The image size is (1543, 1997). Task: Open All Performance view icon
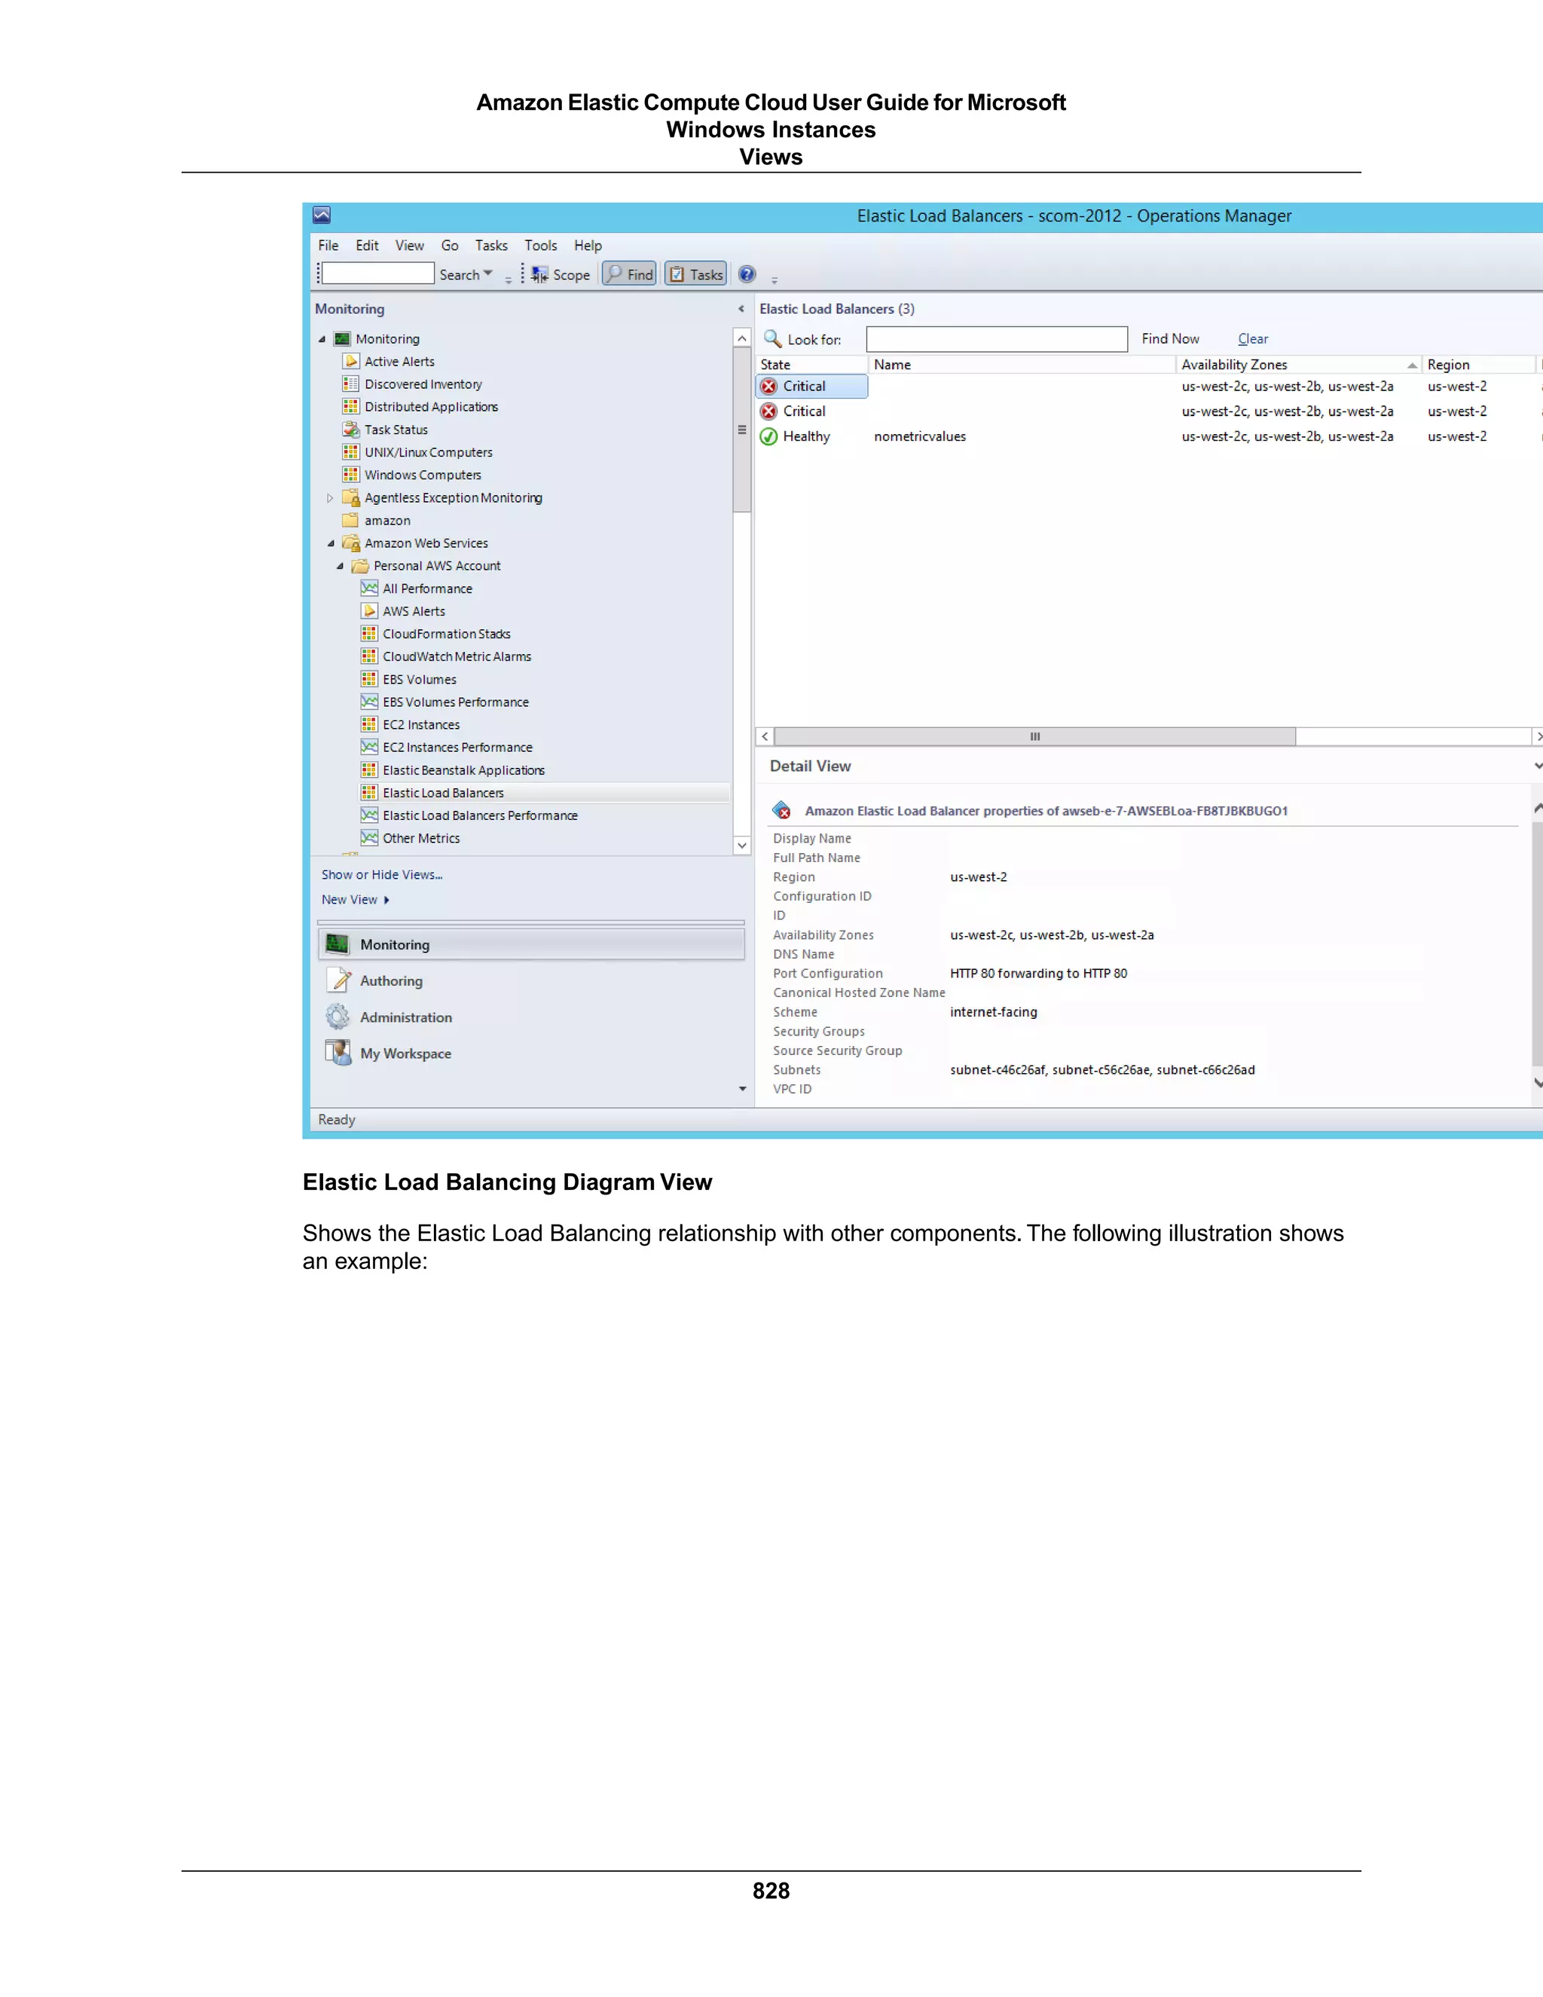coord(369,588)
